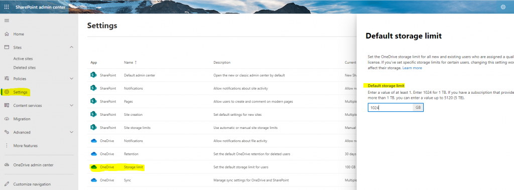Click the More features ellipsis icon
This screenshot has height=190, width=514.
[x=7, y=145]
